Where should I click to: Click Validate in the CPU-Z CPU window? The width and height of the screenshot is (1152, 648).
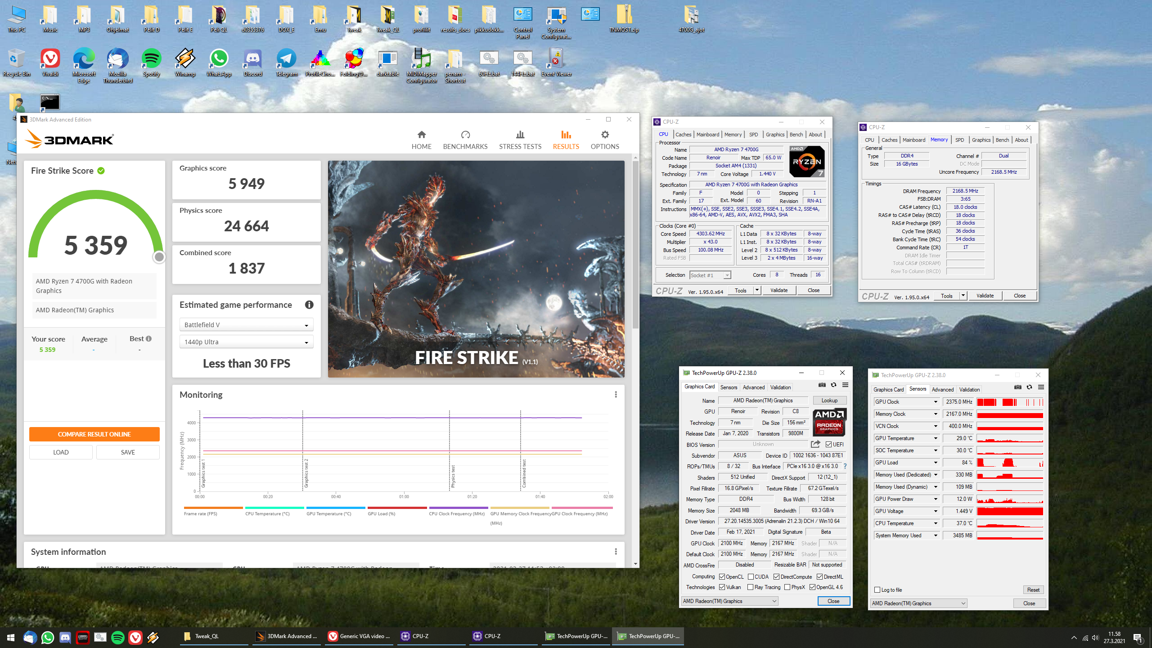point(779,290)
